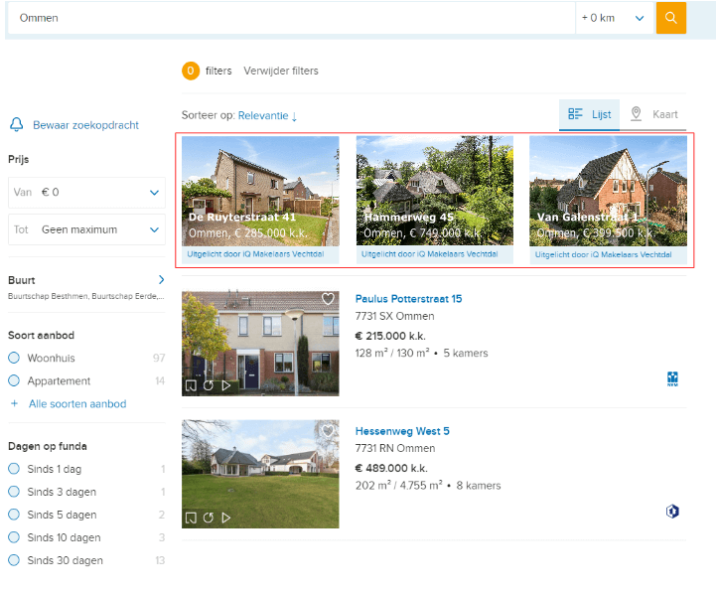Viewport: 716px width, 595px height.
Task: Click the broker logo for Hessenweg West 5
Action: coord(672,511)
